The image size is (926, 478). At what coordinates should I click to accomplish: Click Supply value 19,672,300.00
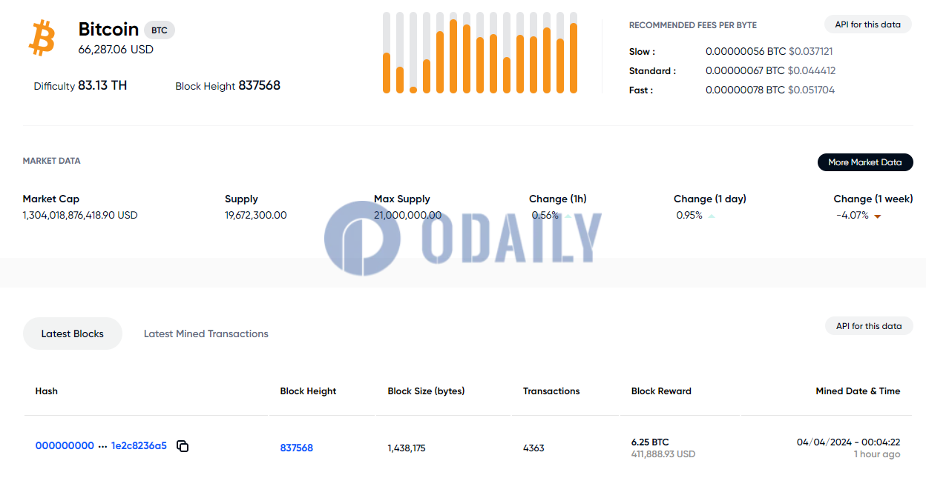click(256, 215)
